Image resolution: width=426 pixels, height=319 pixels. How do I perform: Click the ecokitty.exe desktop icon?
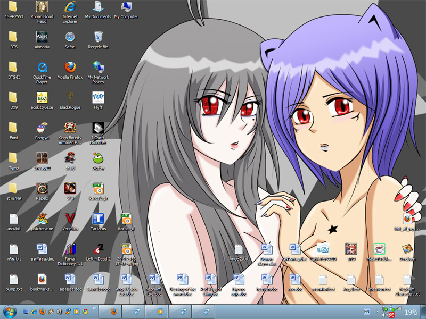(x=42, y=100)
